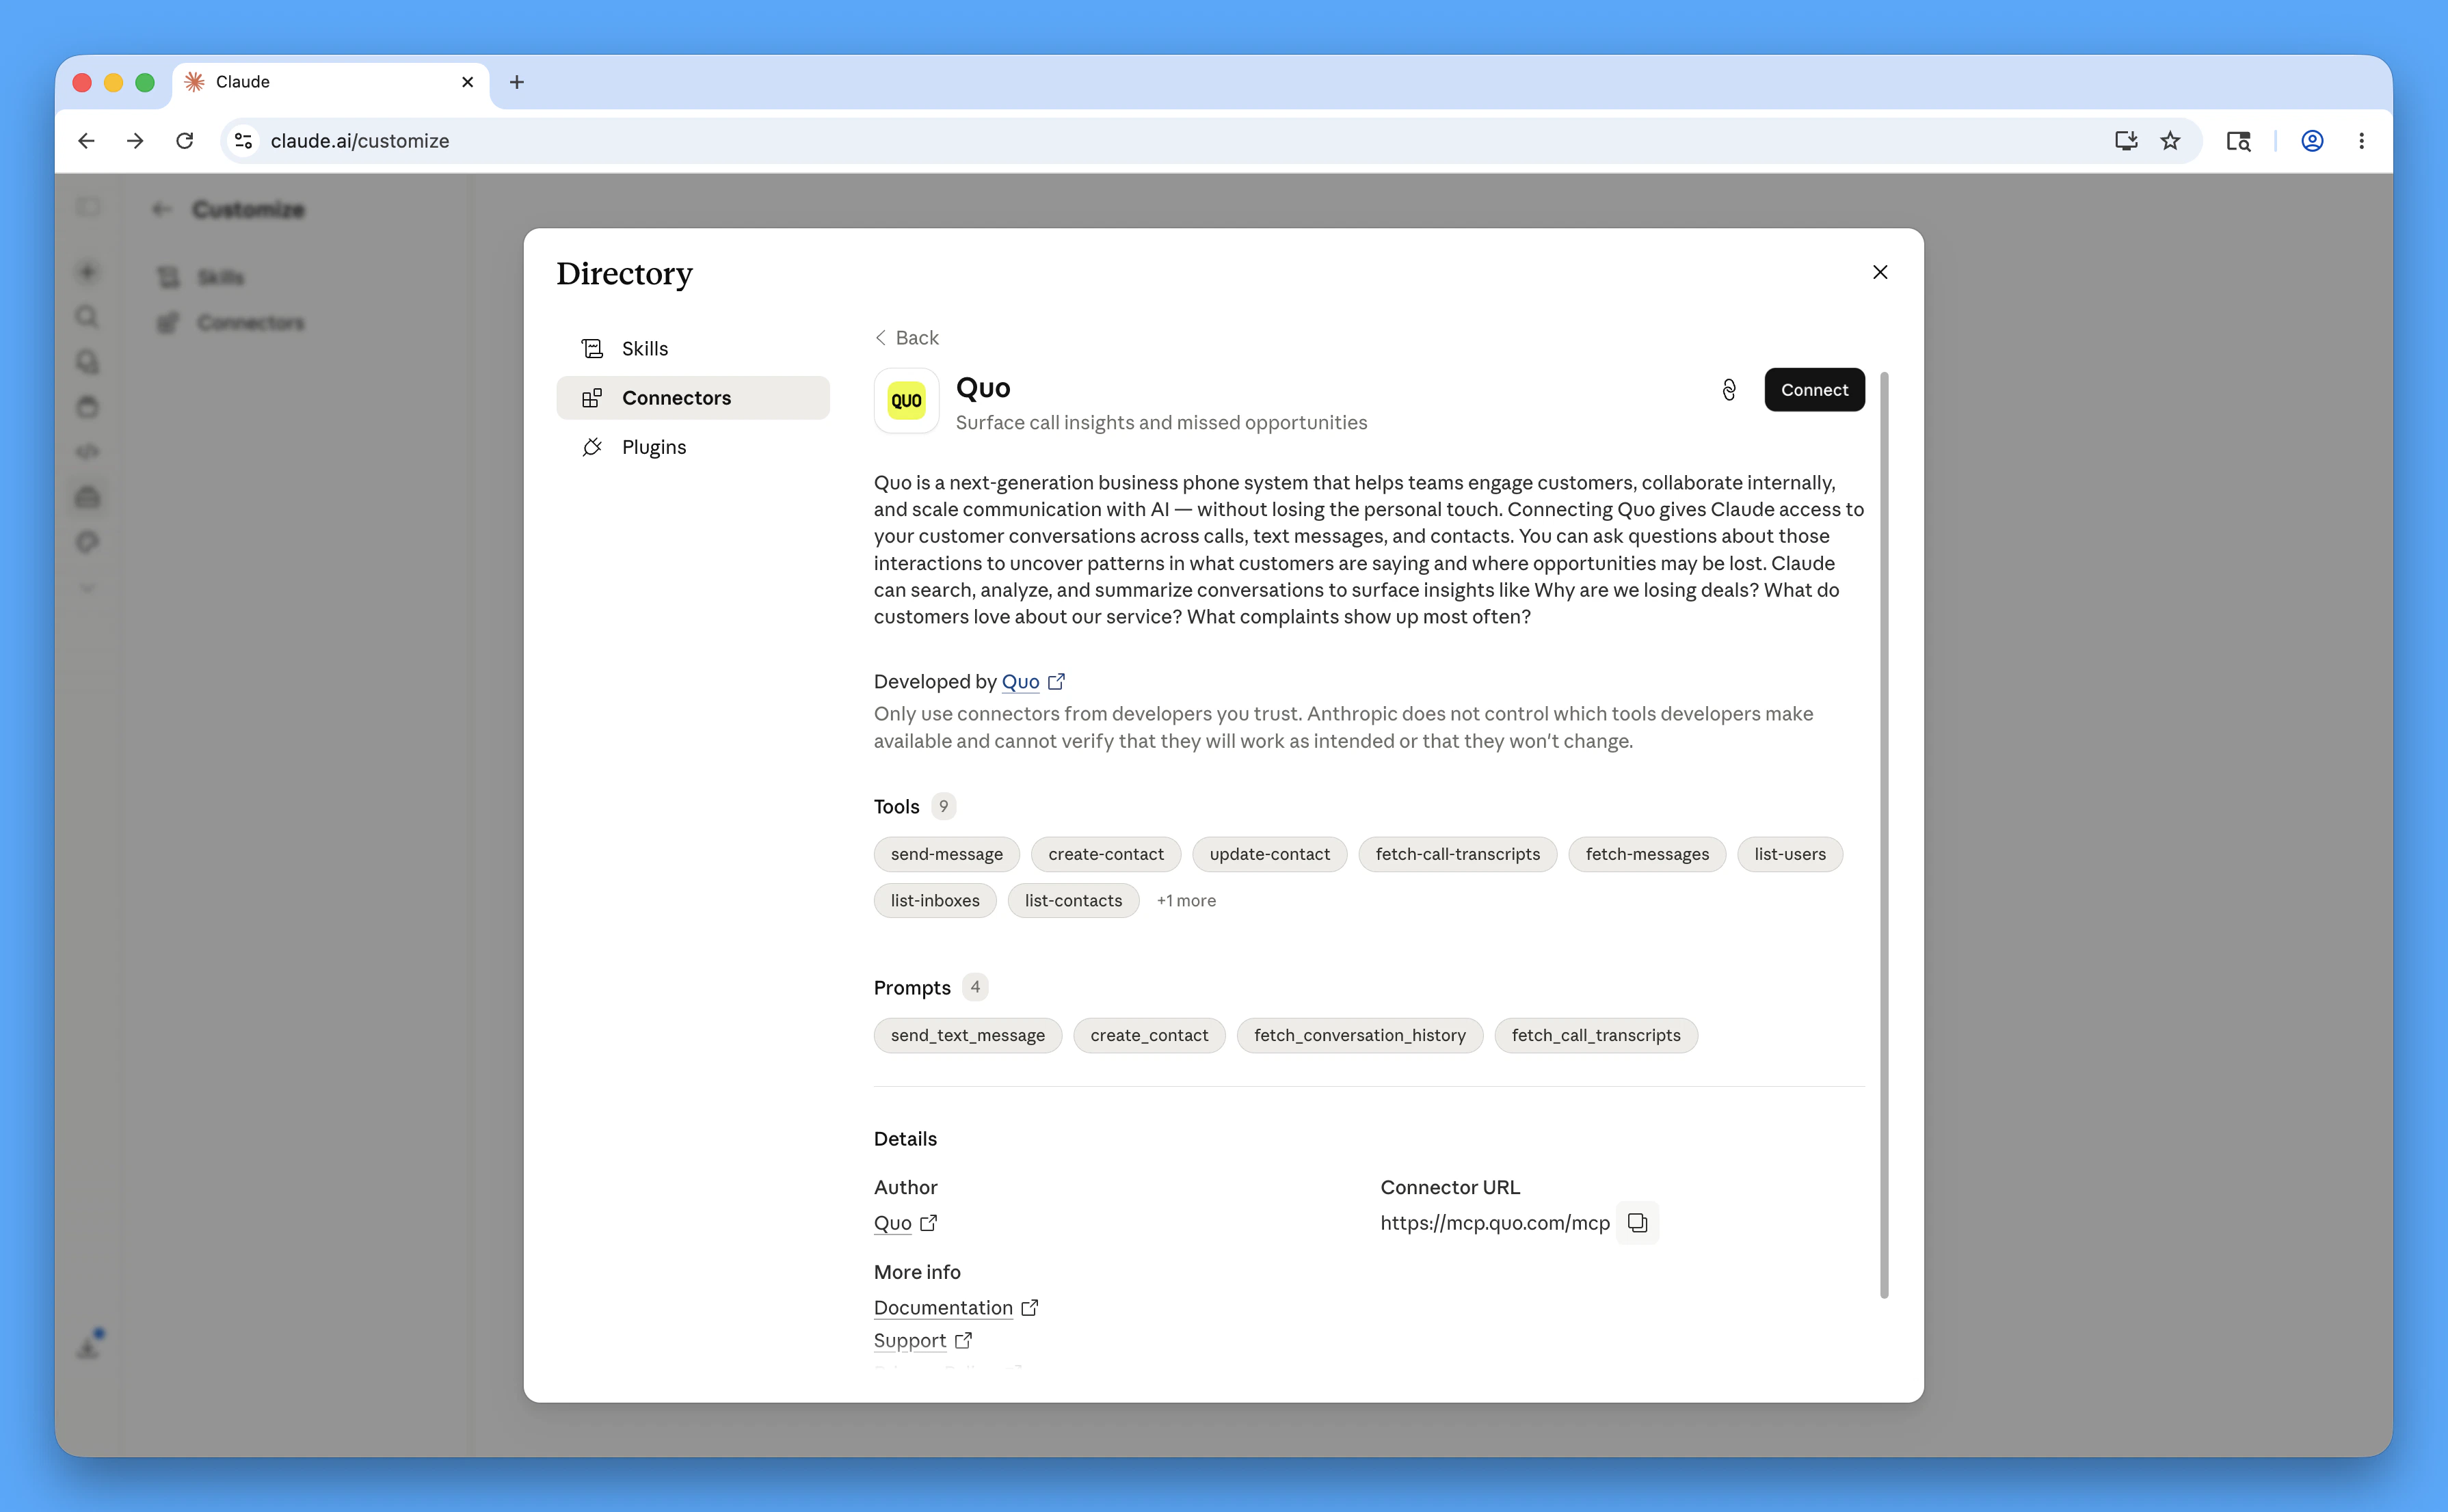
Task: Open the Documentation link
Action: point(944,1308)
